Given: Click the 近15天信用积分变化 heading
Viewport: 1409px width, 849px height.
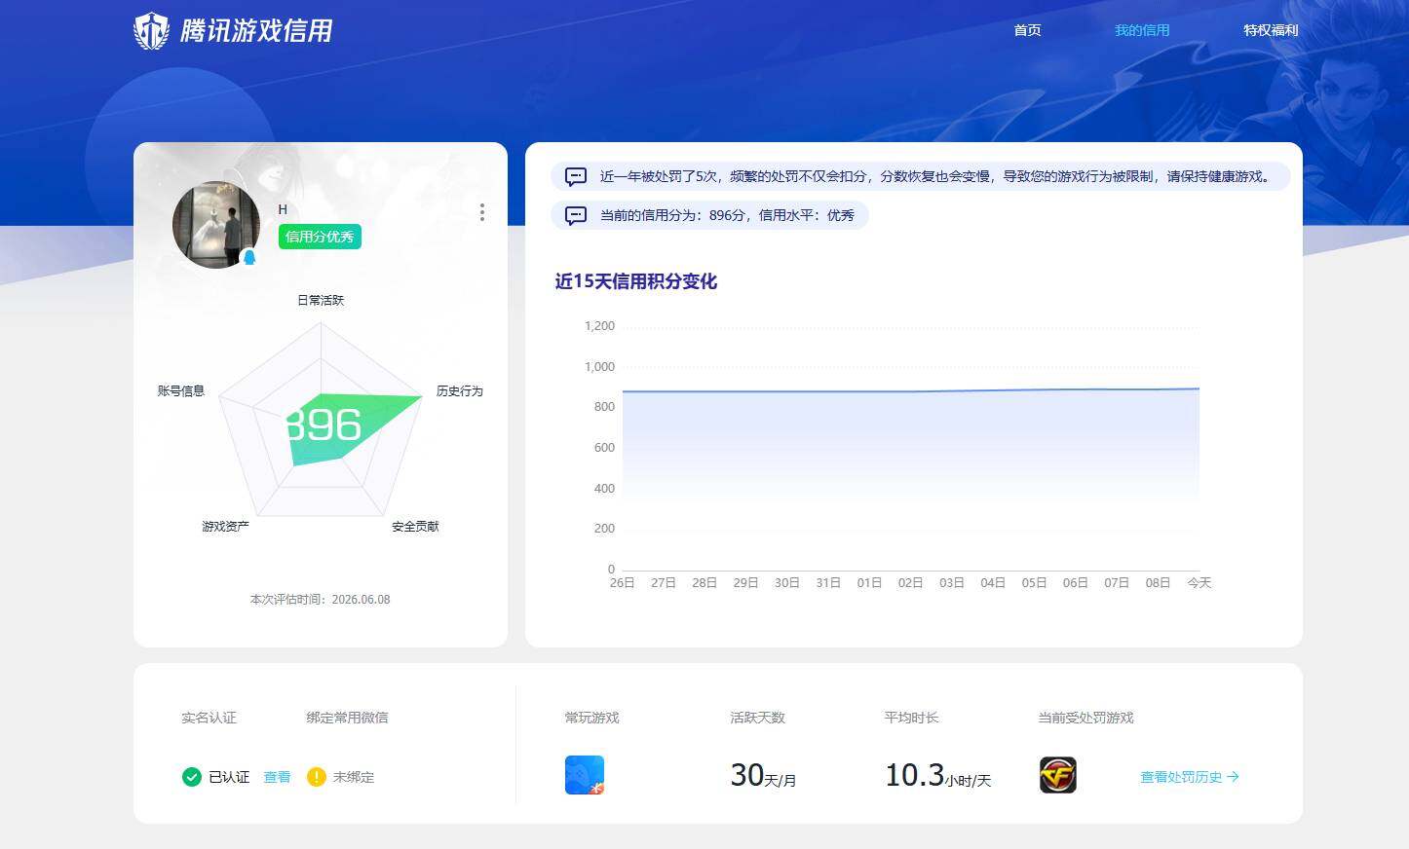Looking at the screenshot, I should tap(636, 281).
